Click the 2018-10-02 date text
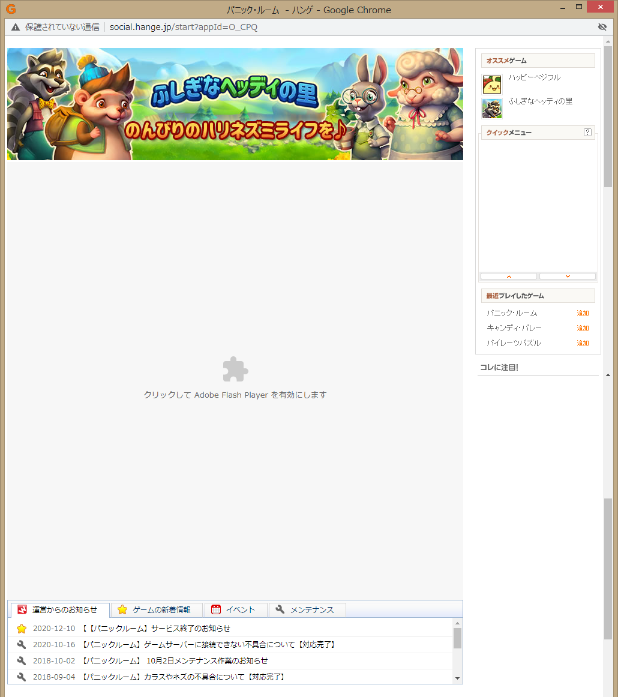The image size is (618, 697). point(54,661)
